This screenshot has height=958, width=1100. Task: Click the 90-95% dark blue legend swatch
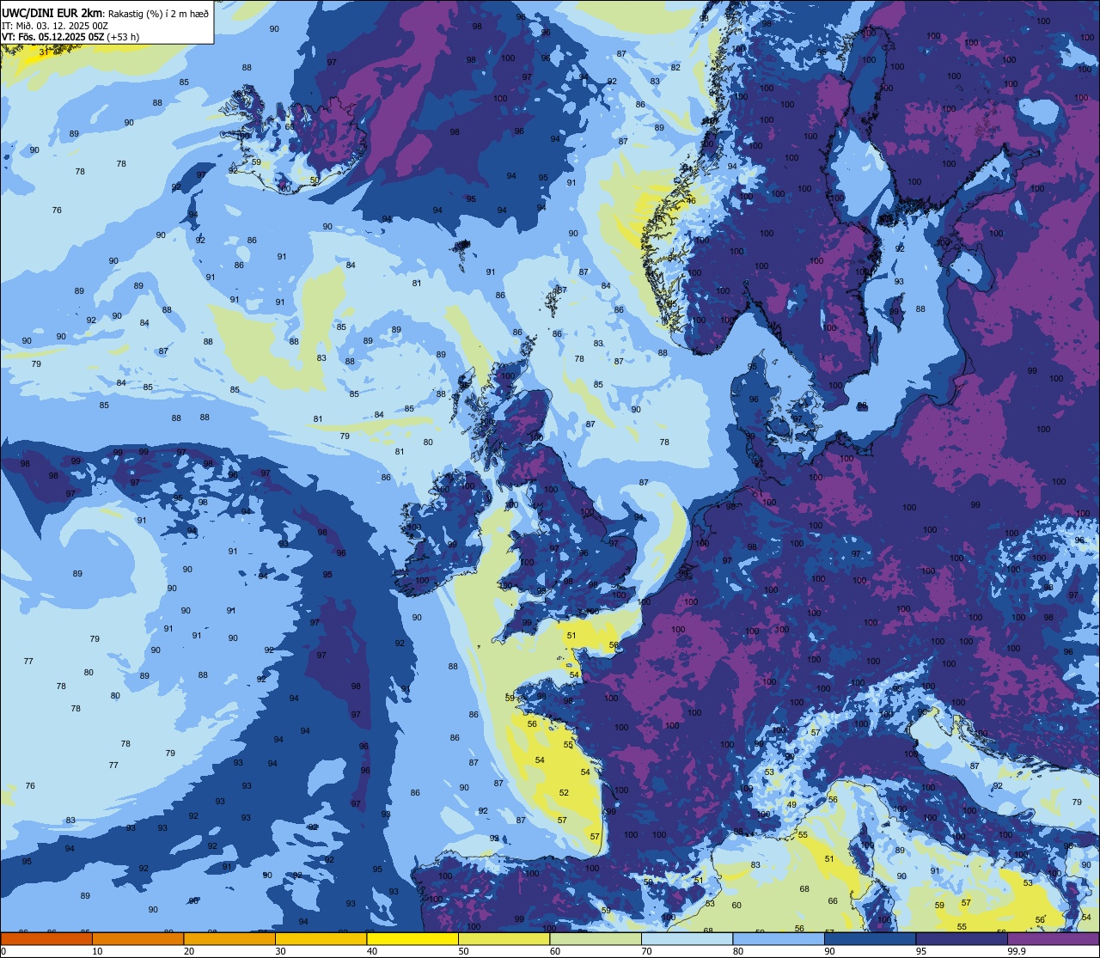870,938
